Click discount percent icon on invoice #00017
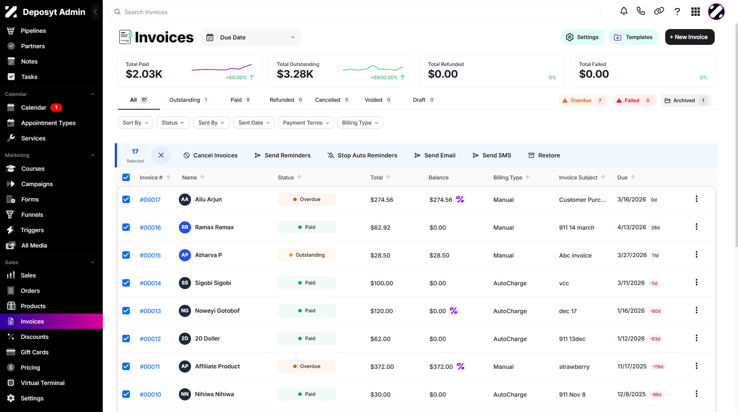The height and width of the screenshot is (412, 738). click(x=460, y=199)
